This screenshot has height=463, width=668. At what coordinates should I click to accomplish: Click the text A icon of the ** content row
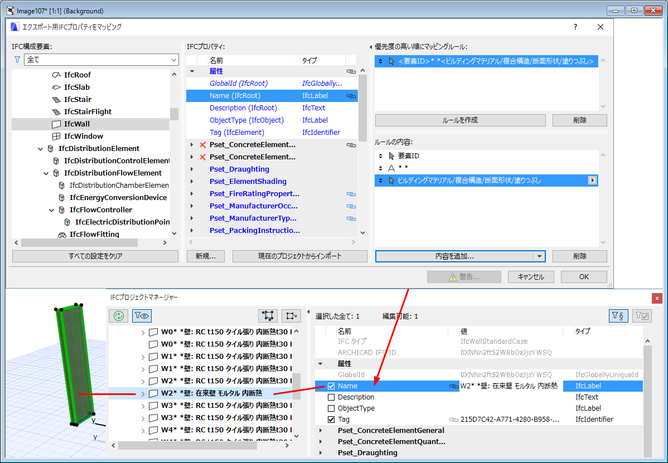pyautogui.click(x=391, y=168)
